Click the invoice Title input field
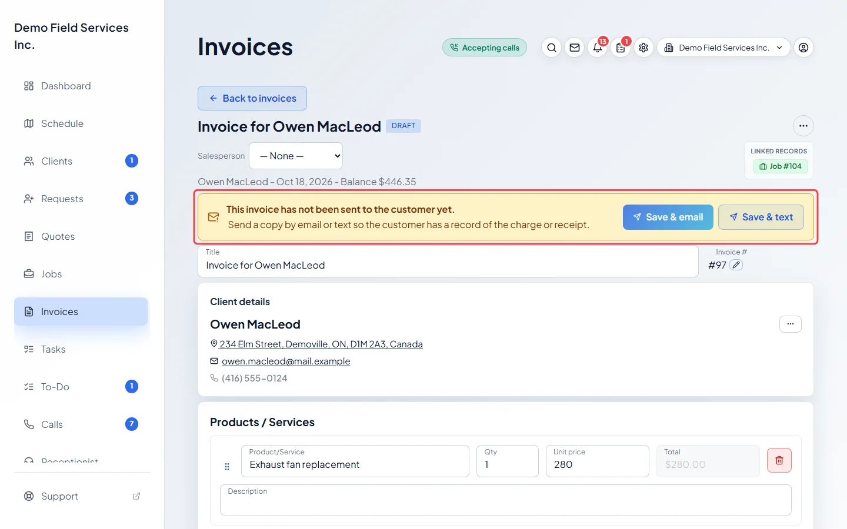 [448, 261]
